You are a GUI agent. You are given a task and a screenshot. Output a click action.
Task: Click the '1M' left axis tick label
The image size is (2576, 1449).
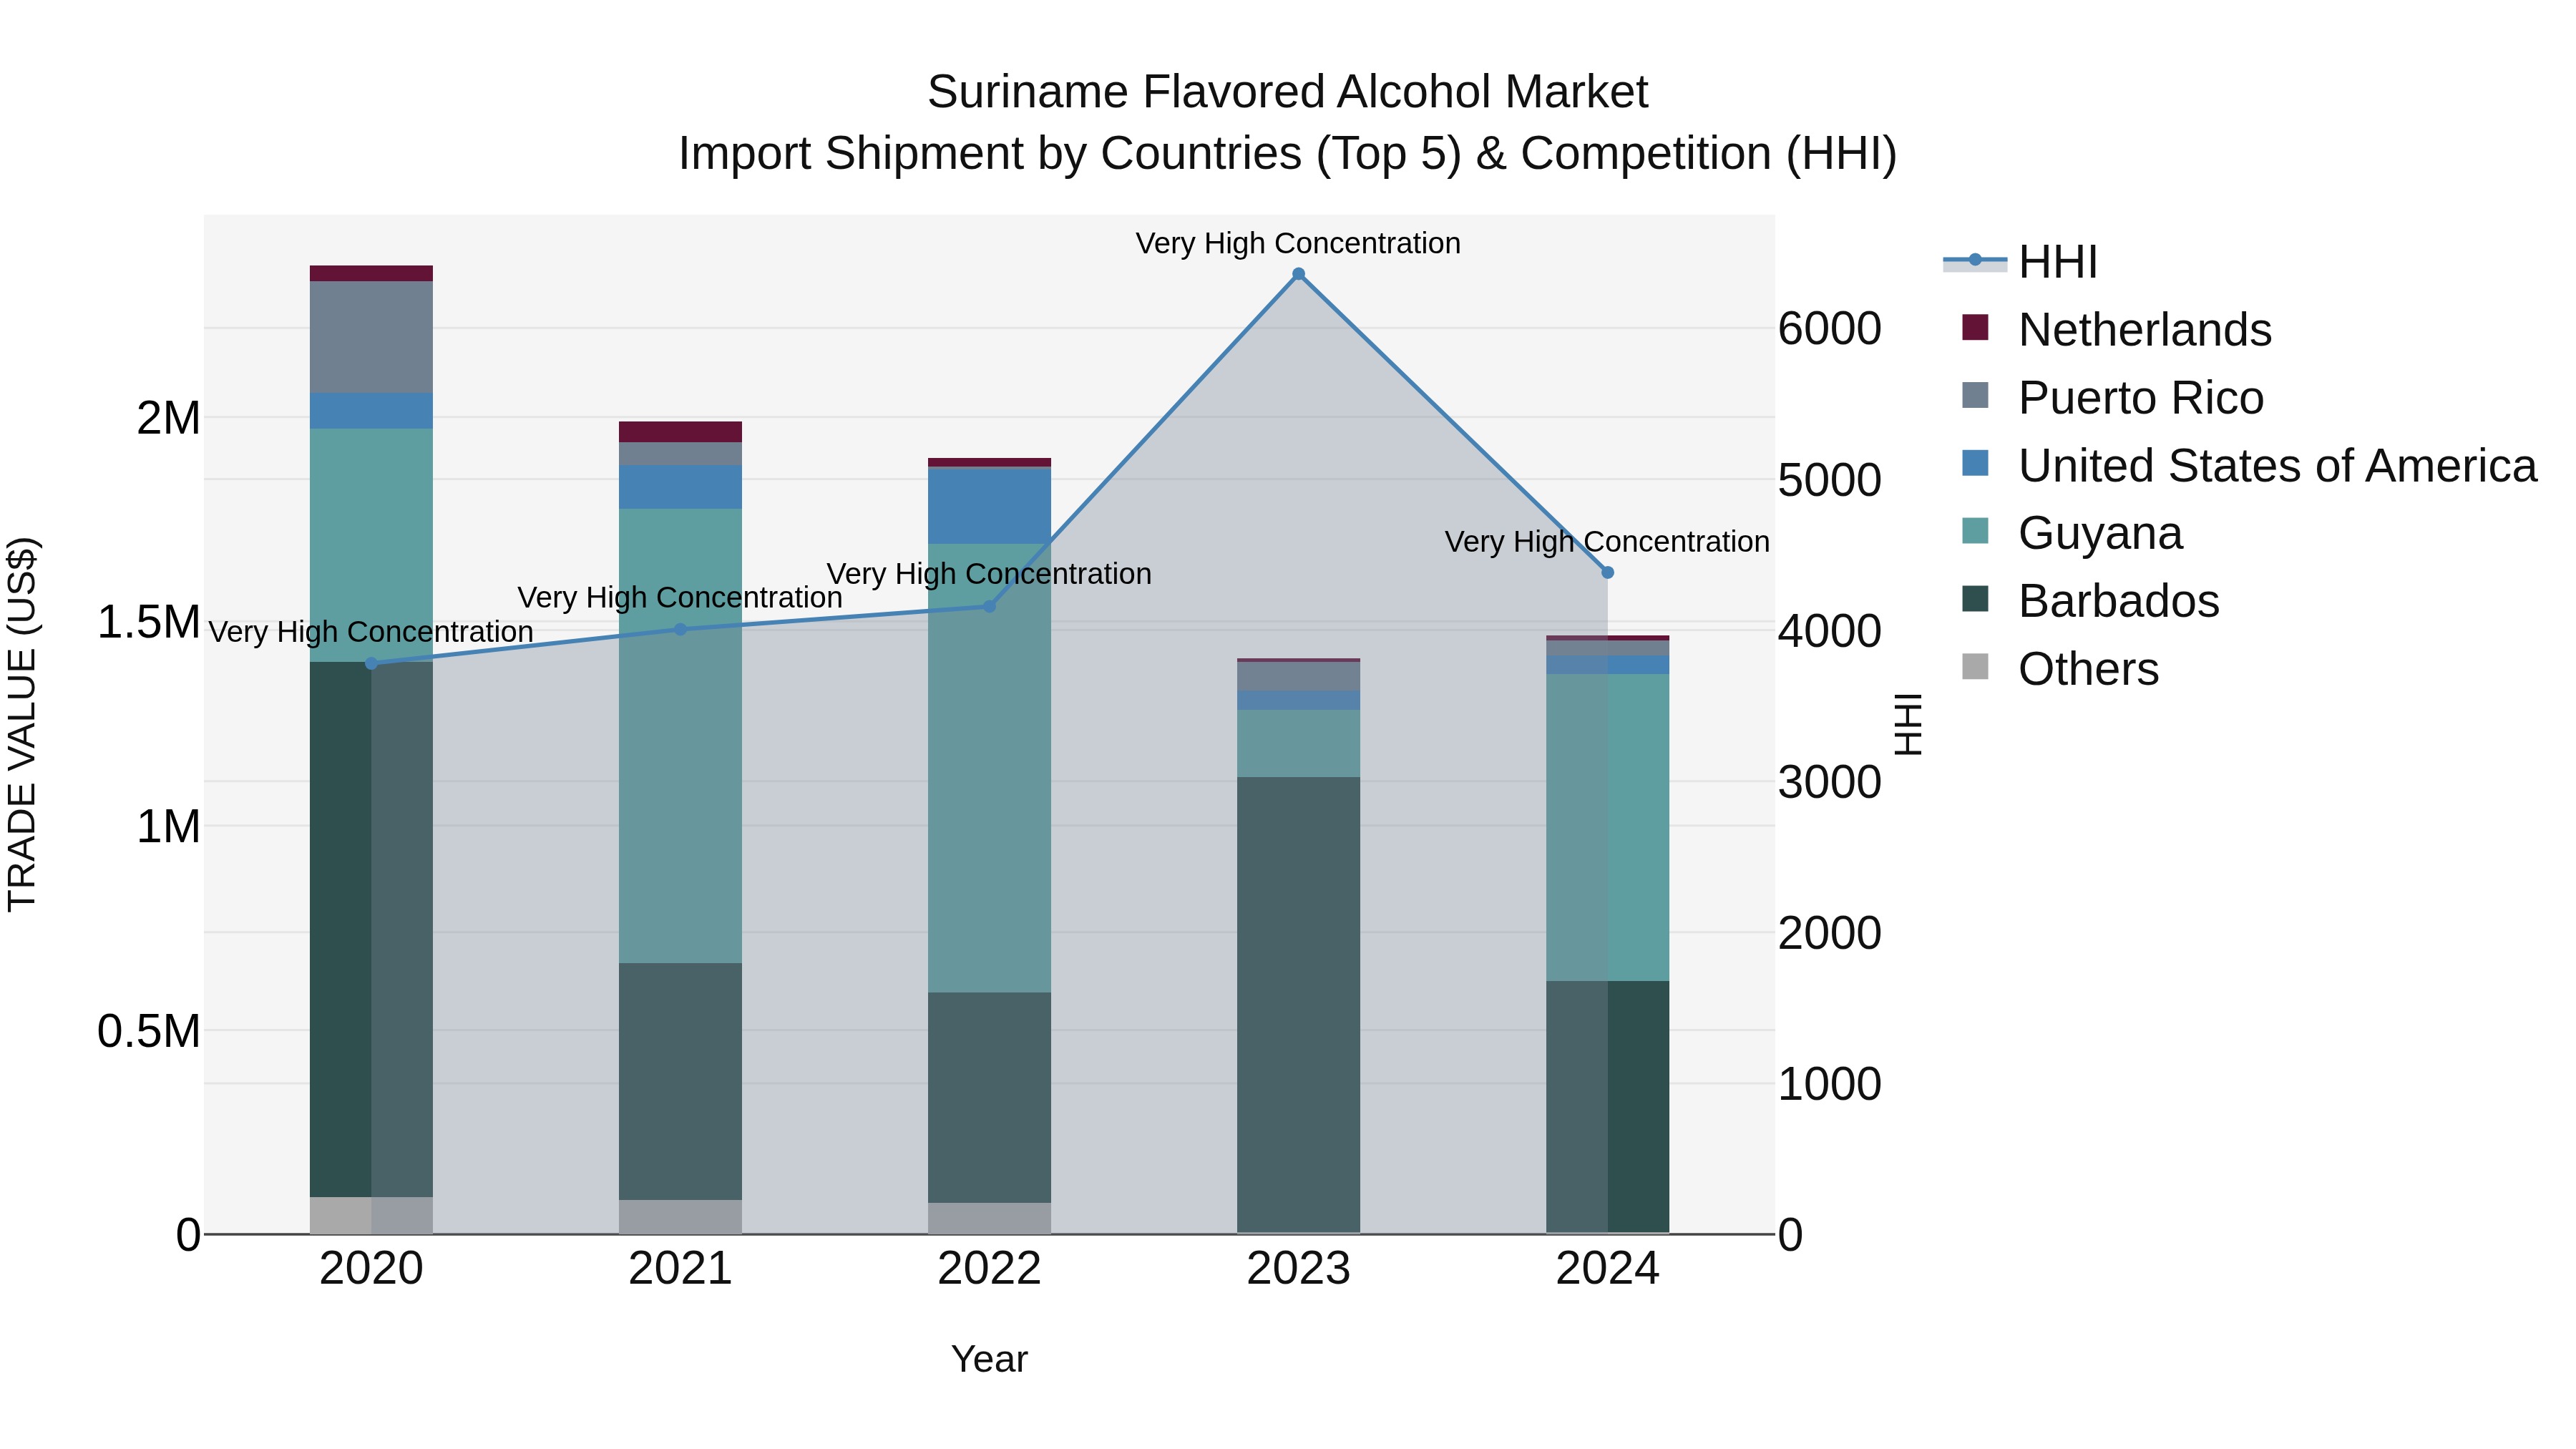pos(168,827)
